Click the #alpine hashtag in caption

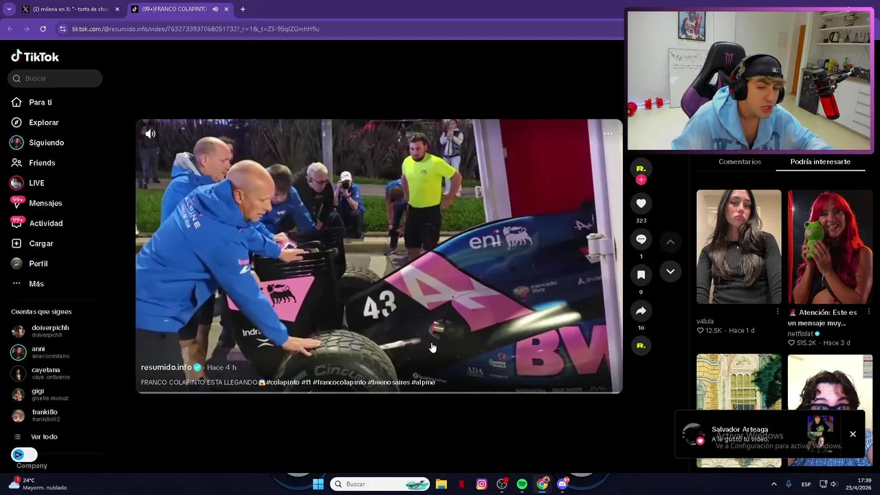(423, 382)
